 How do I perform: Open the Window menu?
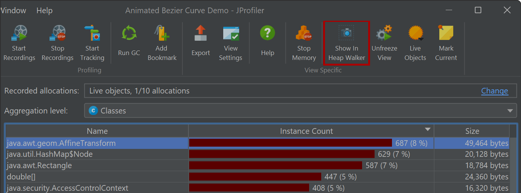13,11
